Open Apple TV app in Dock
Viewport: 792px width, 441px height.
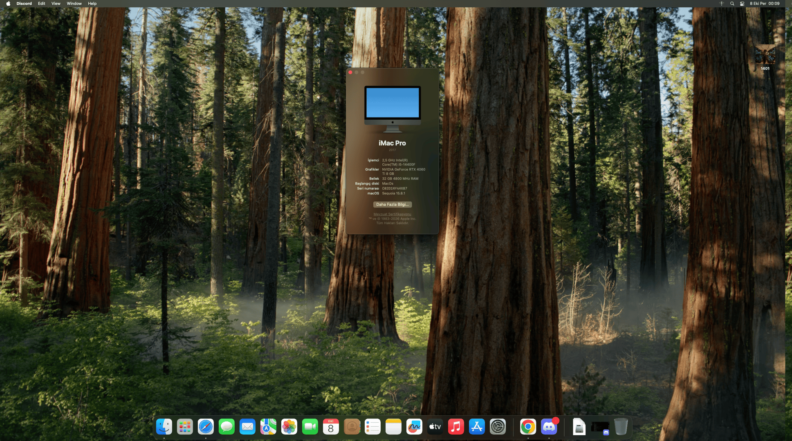pos(435,427)
